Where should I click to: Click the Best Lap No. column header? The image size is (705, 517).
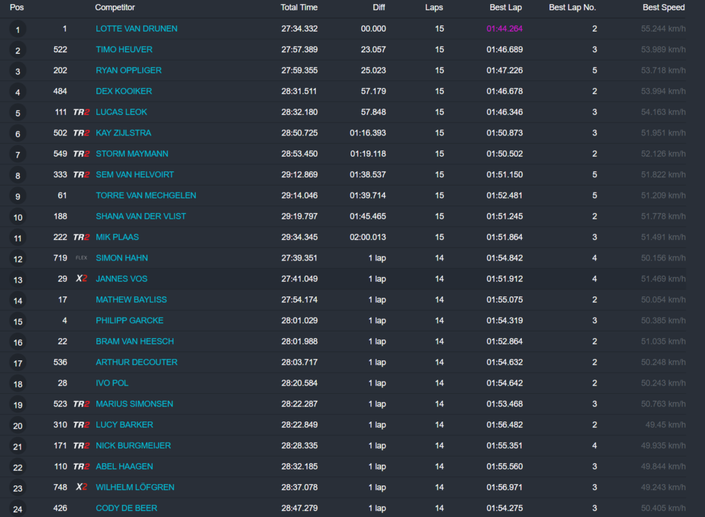(572, 8)
